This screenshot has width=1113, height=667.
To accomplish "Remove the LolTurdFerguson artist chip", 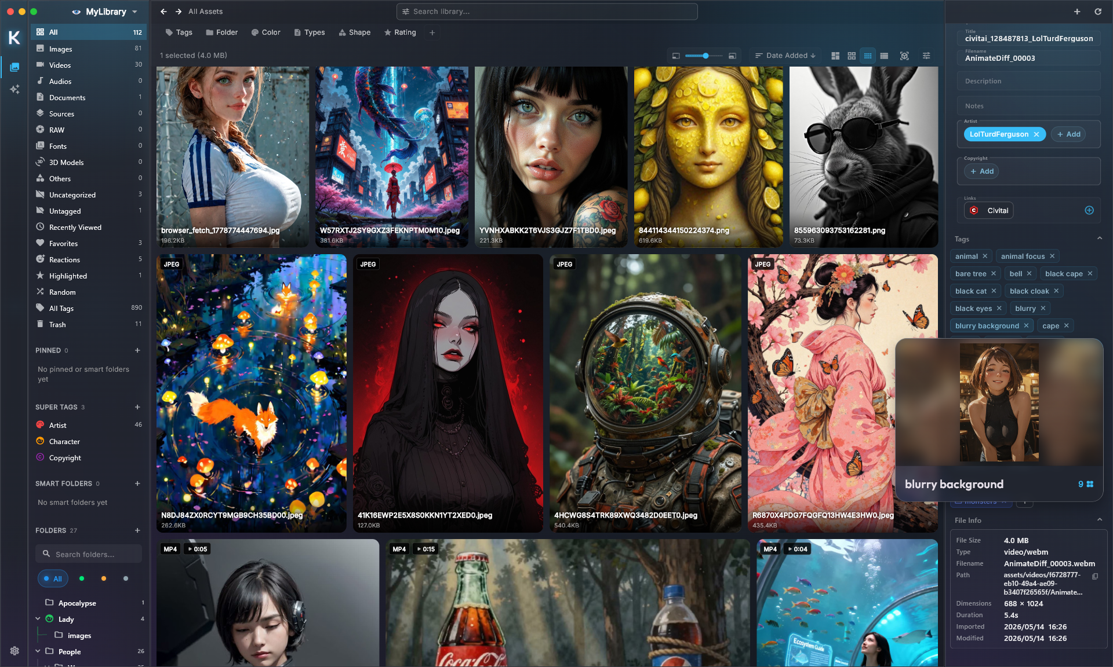I will click(1036, 134).
